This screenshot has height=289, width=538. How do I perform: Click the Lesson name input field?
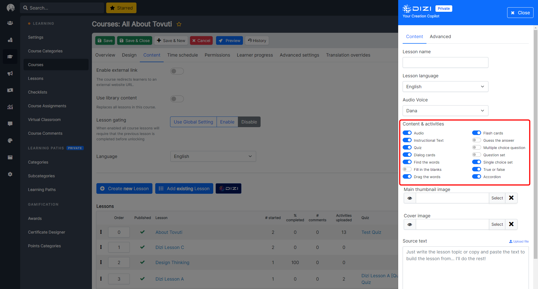pos(446,62)
